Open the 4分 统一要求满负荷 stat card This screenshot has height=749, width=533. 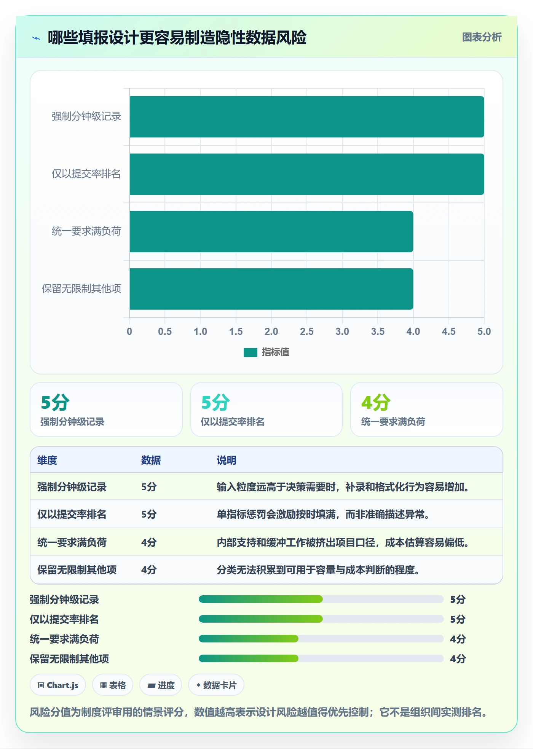point(427,410)
